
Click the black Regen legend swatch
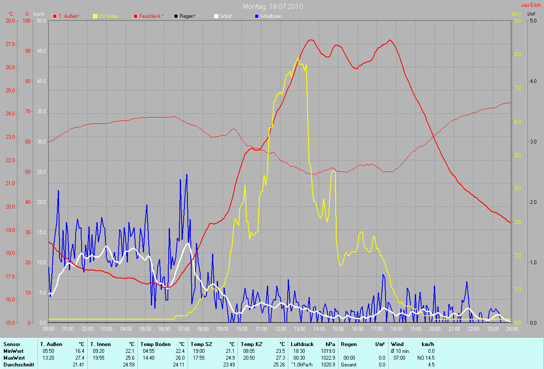(x=176, y=16)
